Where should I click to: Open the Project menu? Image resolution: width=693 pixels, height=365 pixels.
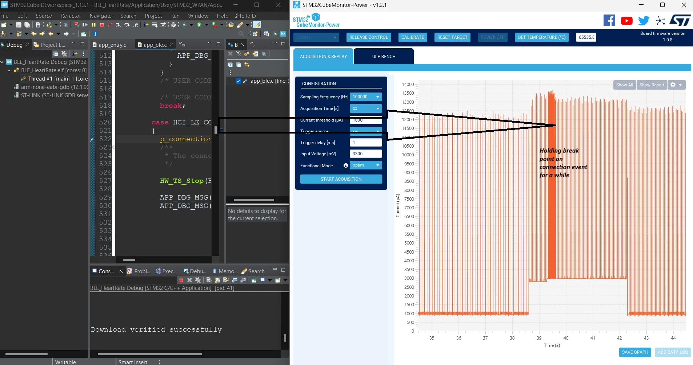point(153,16)
